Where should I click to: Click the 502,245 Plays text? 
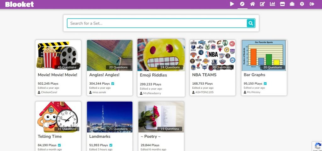[48, 84]
